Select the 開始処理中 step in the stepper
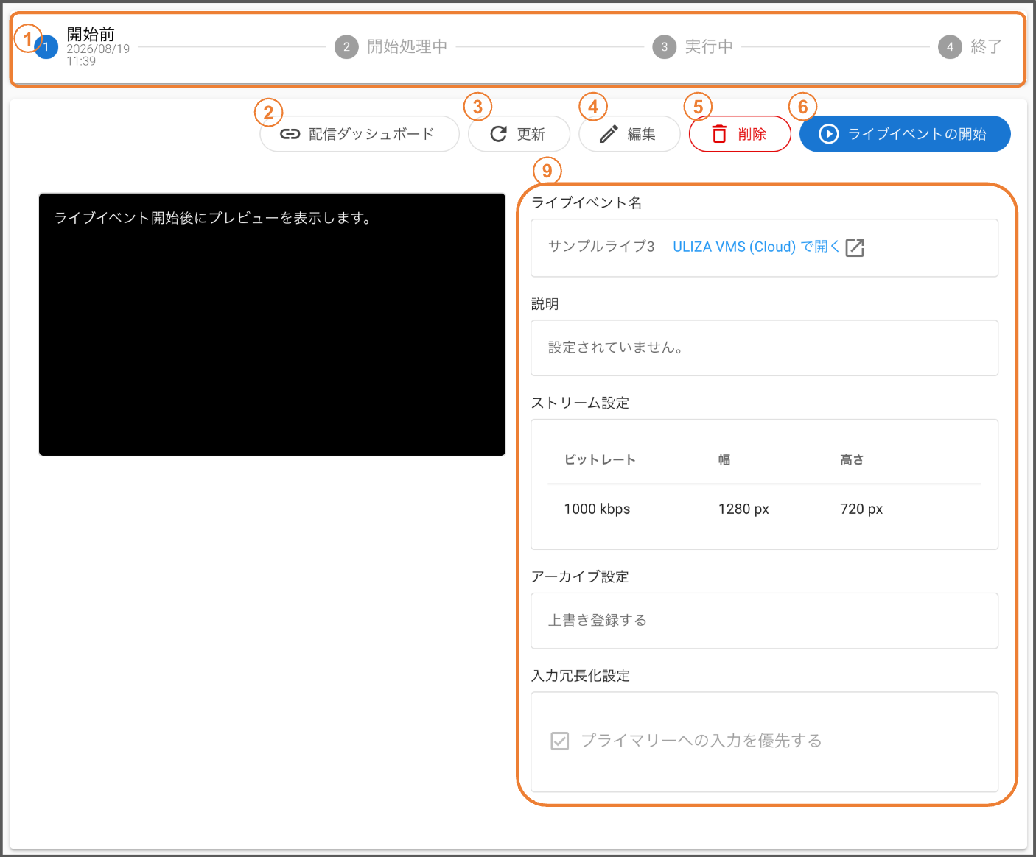 [x=391, y=47]
